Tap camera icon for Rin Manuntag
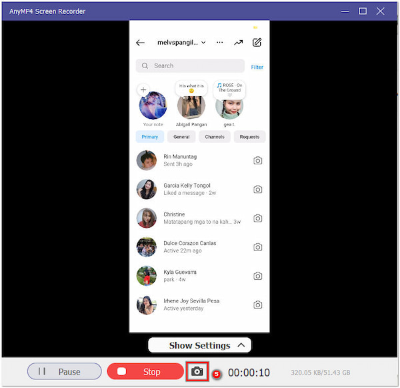Screen dimensions: 400x388 [x=257, y=160]
